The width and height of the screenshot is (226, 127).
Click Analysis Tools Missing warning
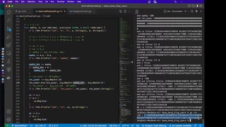[x=154, y=126]
